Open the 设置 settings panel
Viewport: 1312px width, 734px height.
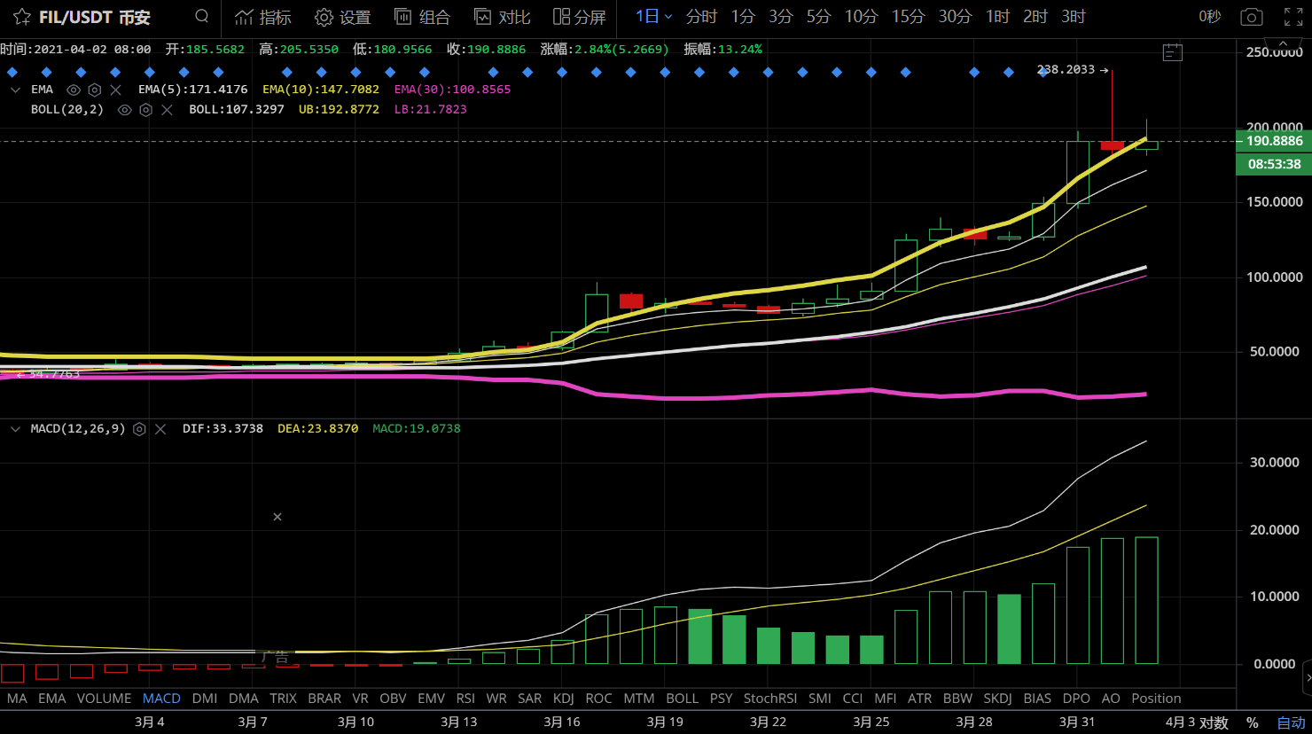pyautogui.click(x=343, y=17)
